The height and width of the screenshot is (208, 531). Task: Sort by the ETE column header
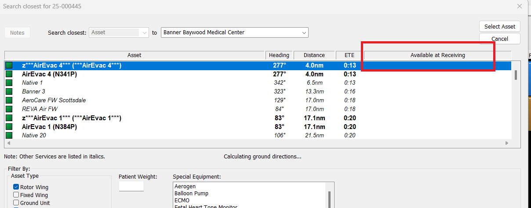tap(349, 55)
